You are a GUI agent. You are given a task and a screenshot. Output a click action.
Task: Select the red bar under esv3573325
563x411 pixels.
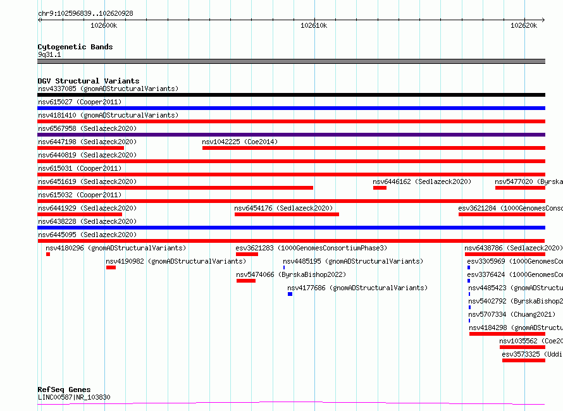pyautogui.click(x=524, y=360)
